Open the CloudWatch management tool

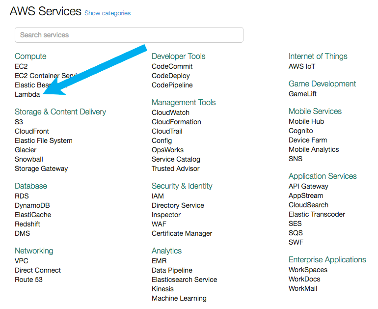point(170,112)
